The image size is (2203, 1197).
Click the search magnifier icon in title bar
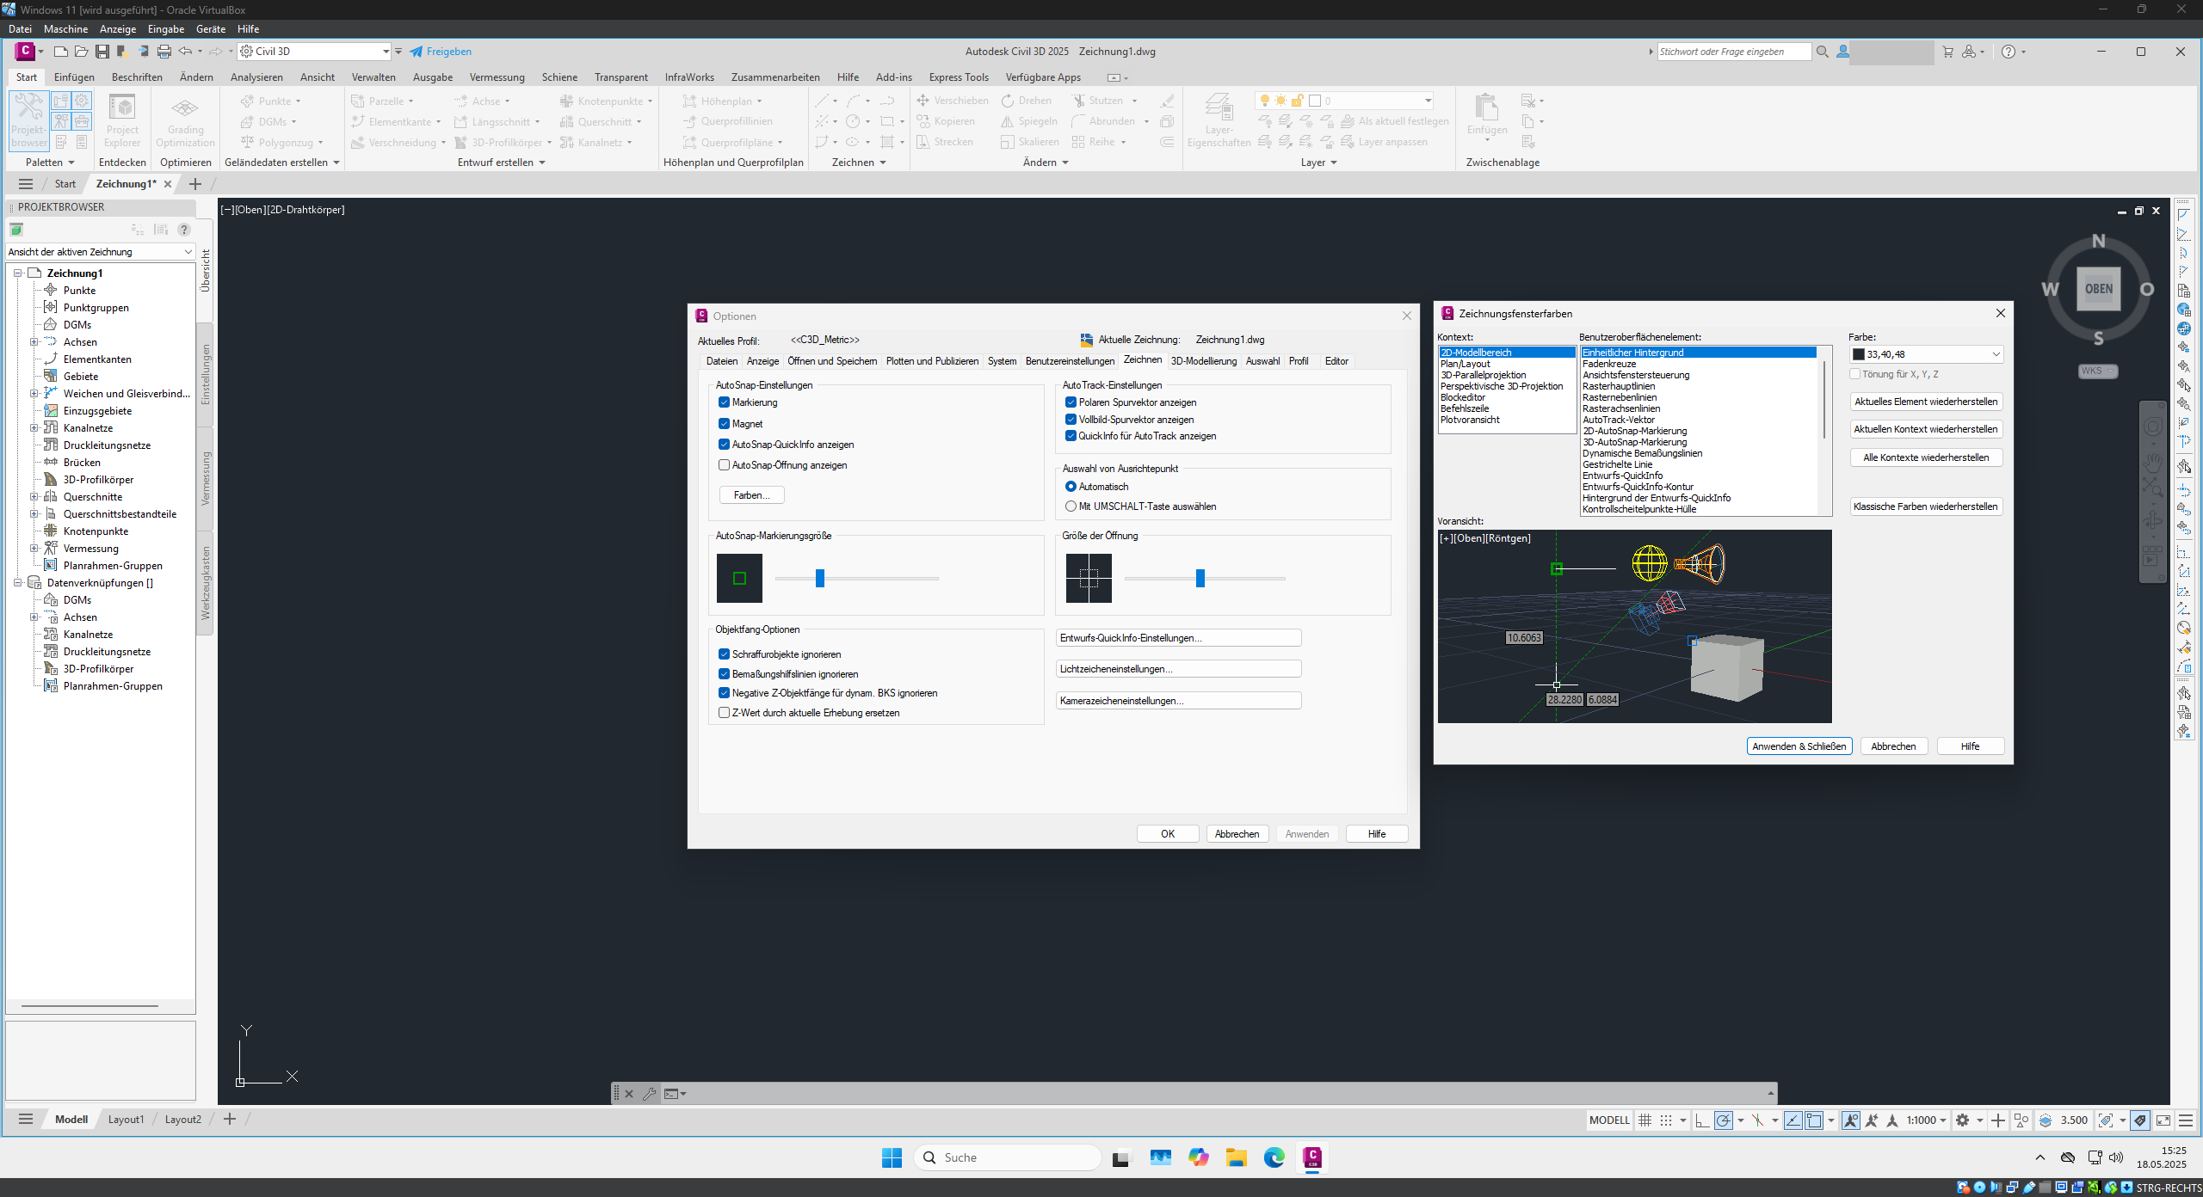(1822, 52)
